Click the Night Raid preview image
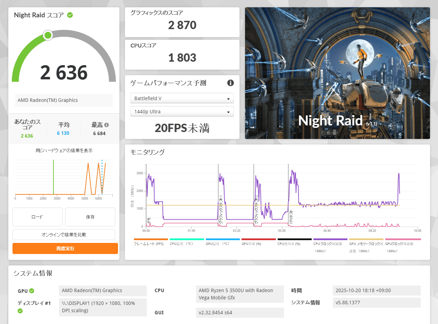The height and width of the screenshot is (324, 438). coord(337,73)
